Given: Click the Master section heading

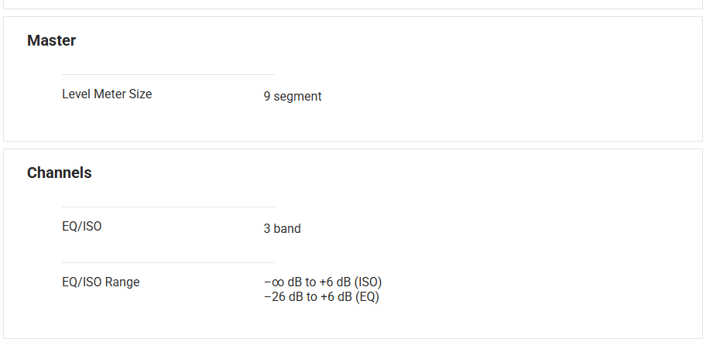Looking at the screenshot, I should click(51, 41).
